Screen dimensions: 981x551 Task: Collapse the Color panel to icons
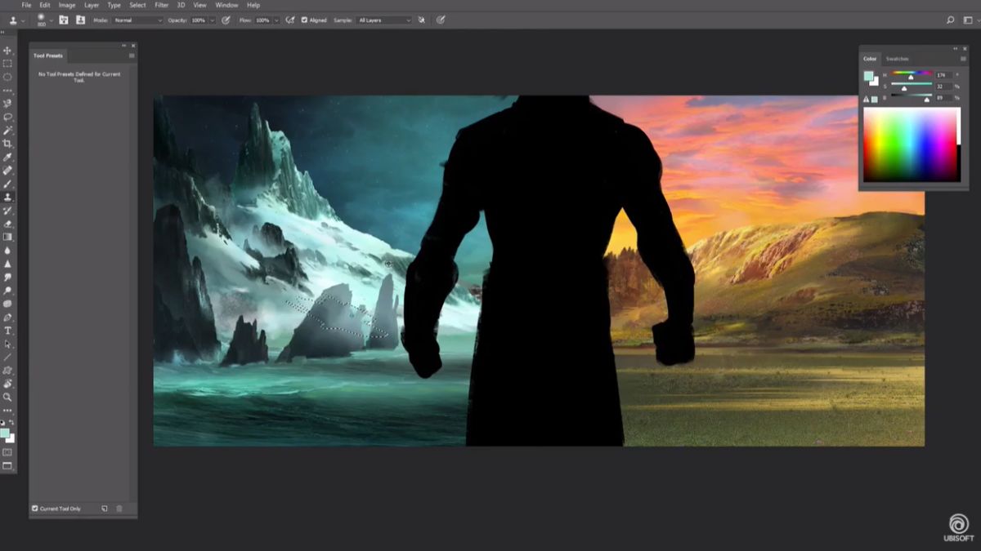pos(956,48)
